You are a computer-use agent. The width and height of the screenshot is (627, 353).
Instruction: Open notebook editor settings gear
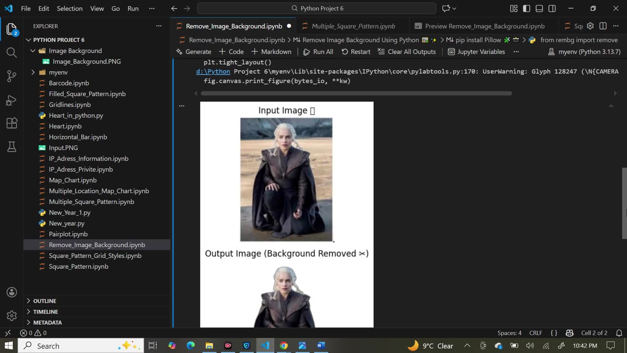[x=590, y=26]
